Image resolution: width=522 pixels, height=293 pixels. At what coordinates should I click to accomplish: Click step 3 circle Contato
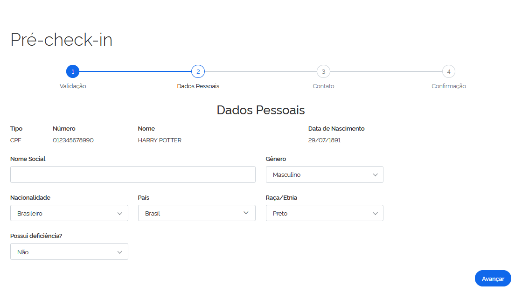tap(323, 71)
